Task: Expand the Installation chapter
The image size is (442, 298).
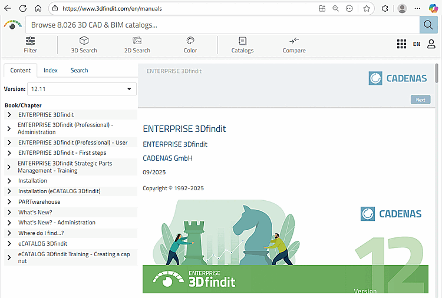Action: pos(9,181)
